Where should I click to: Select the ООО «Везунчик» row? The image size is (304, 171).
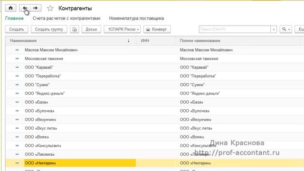(155, 119)
